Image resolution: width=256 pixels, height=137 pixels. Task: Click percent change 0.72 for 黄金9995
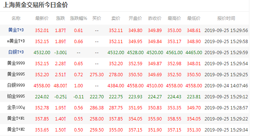79,75
